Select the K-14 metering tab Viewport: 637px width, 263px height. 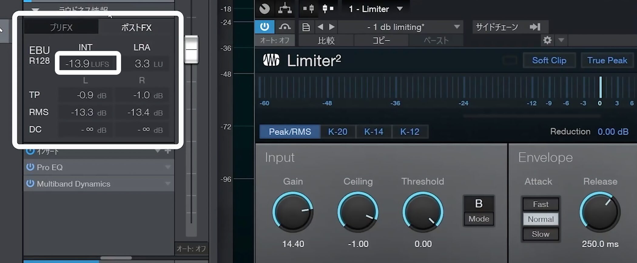[x=373, y=131]
